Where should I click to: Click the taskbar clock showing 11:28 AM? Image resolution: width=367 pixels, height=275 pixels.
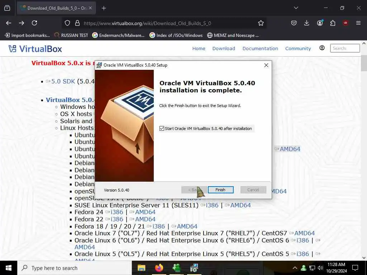pyautogui.click(x=337, y=268)
